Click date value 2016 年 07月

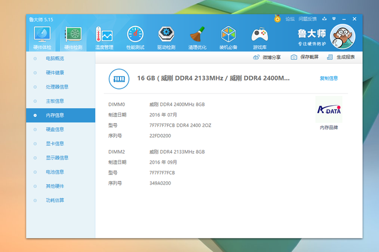click(163, 115)
